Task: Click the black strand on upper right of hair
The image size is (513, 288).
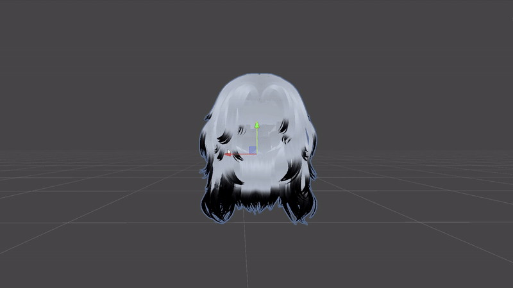Action: [283, 126]
